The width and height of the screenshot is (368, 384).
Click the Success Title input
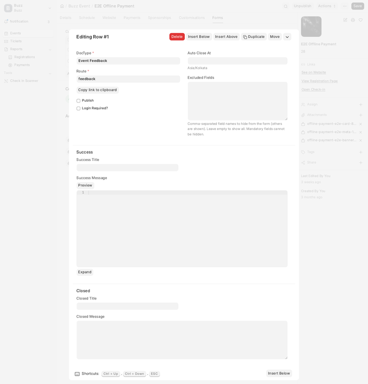[127, 167]
